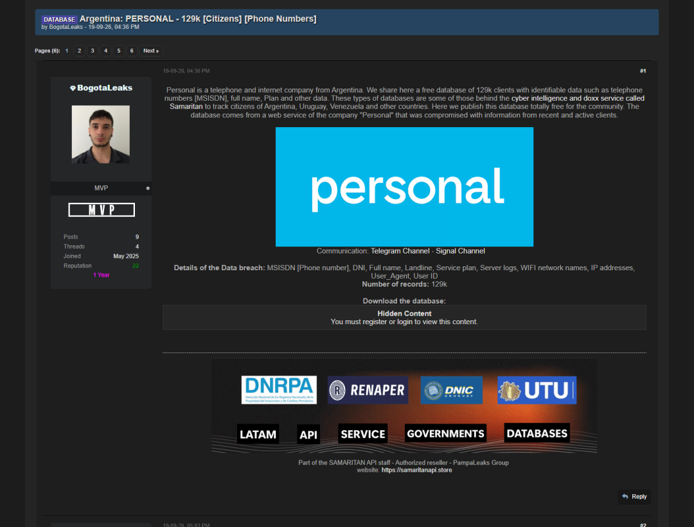Click the Threads count 4
This screenshot has height=527, width=694.
tap(137, 246)
